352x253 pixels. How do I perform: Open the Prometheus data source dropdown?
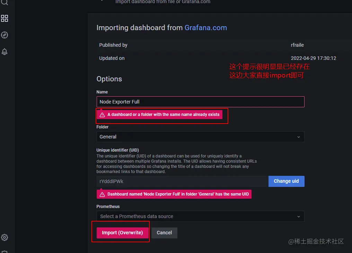200,216
